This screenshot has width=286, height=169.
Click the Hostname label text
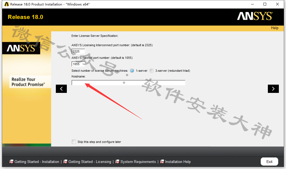click(x=78, y=76)
